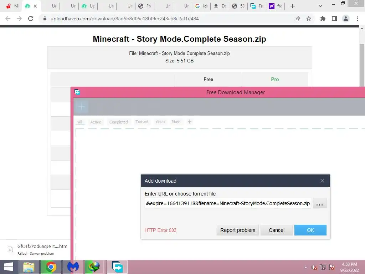
Task: Click the Free column header
Action: point(208,80)
